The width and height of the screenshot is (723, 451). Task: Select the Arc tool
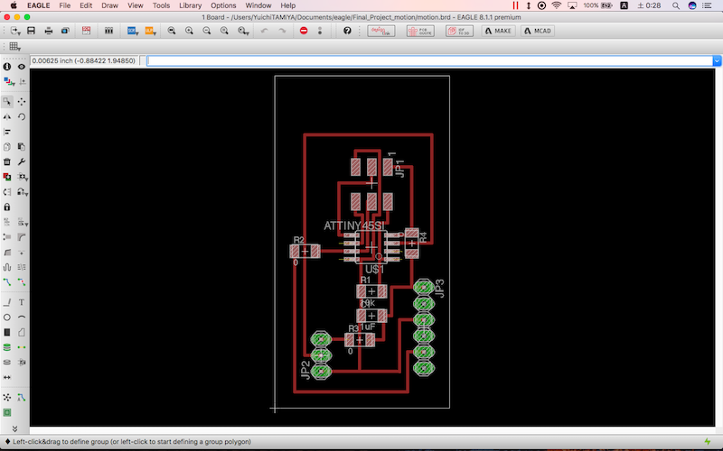click(22, 318)
